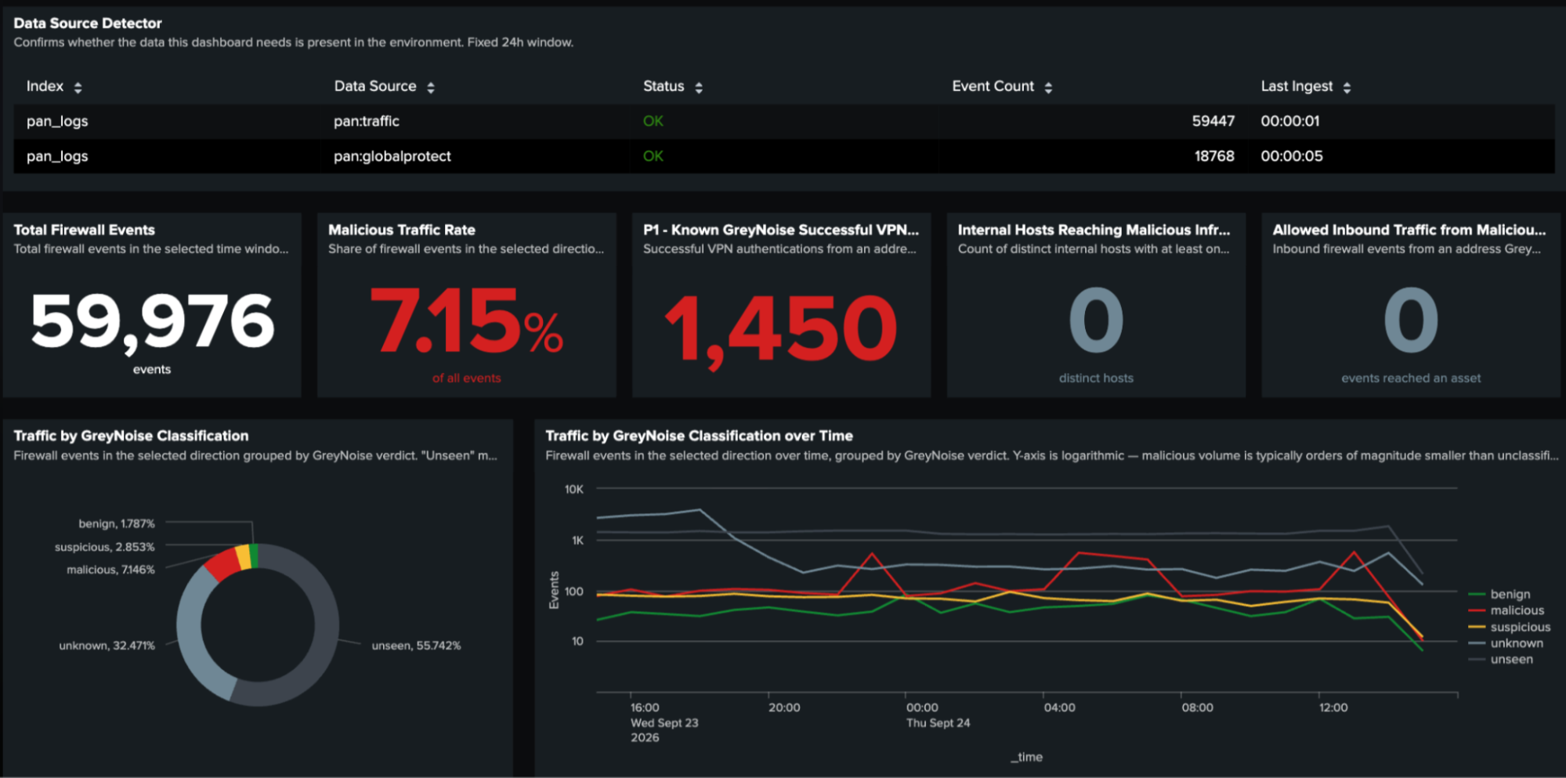Screen dimensions: 1566x778
Task: Click the 0 events reached an asset value
Action: 1411,320
